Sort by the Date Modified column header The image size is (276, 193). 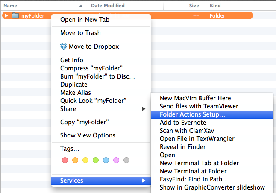pos(108,6)
